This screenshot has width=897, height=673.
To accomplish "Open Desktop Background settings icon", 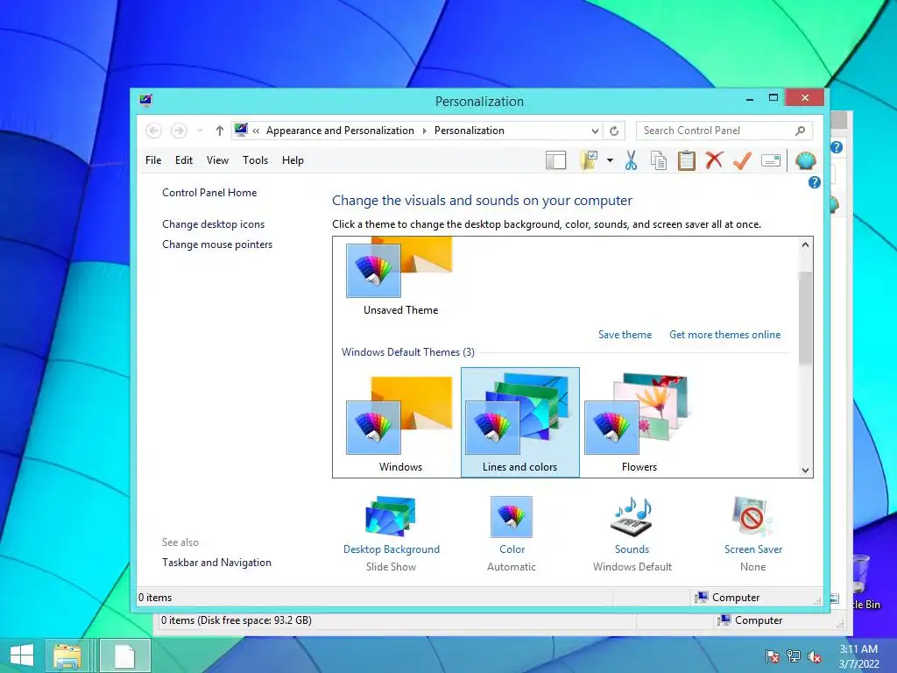I will click(x=392, y=517).
